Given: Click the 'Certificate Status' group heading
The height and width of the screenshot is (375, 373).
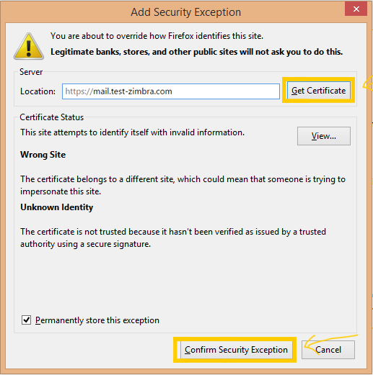Looking at the screenshot, I should coord(52,117).
